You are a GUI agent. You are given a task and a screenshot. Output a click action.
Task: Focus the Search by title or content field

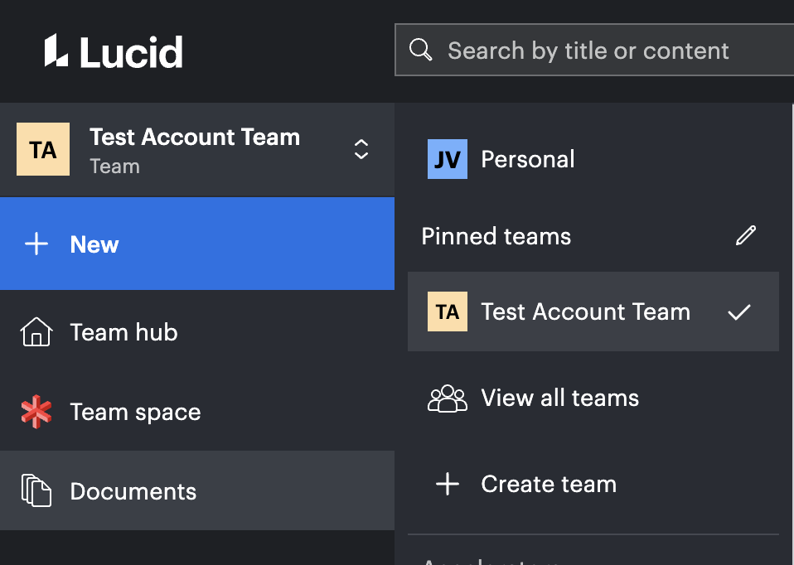[x=594, y=50]
